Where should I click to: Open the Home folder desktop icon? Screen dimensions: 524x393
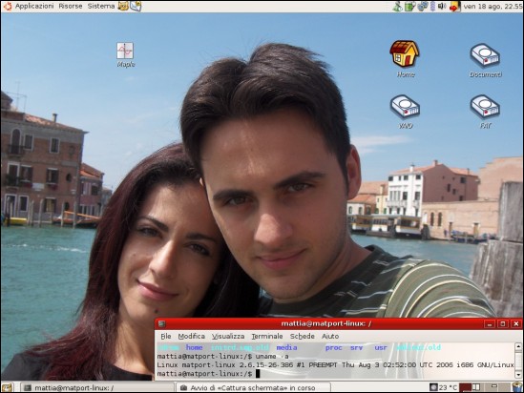click(405, 59)
